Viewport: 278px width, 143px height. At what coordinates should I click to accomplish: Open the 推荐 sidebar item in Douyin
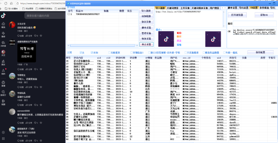(x=3, y=34)
